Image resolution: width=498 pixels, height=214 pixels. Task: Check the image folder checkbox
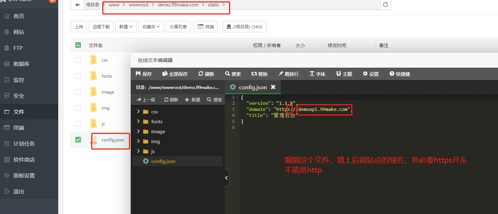[x=78, y=92]
